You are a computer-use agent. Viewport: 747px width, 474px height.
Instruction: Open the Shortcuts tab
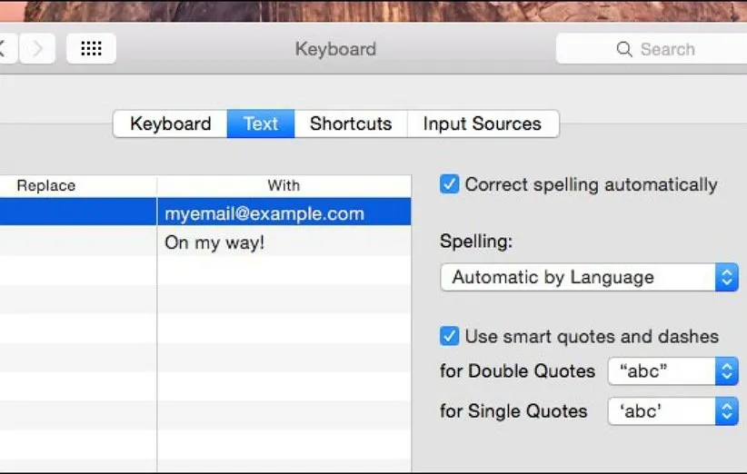(351, 124)
